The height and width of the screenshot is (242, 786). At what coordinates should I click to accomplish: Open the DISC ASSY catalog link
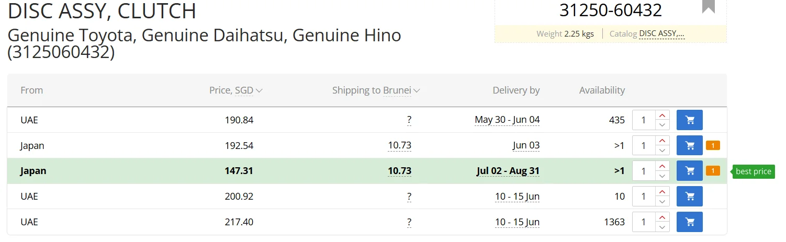click(x=662, y=34)
